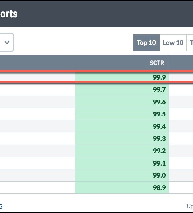Select the SCTR cell showing 99.3
The width and height of the screenshot is (193, 213).
click(x=159, y=139)
